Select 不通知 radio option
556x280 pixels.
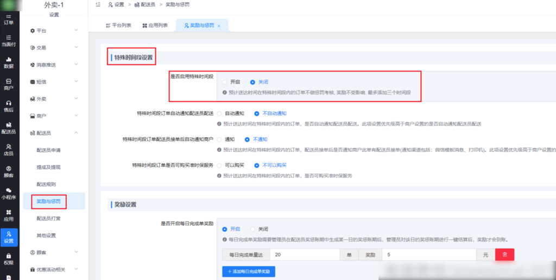[x=256, y=139]
